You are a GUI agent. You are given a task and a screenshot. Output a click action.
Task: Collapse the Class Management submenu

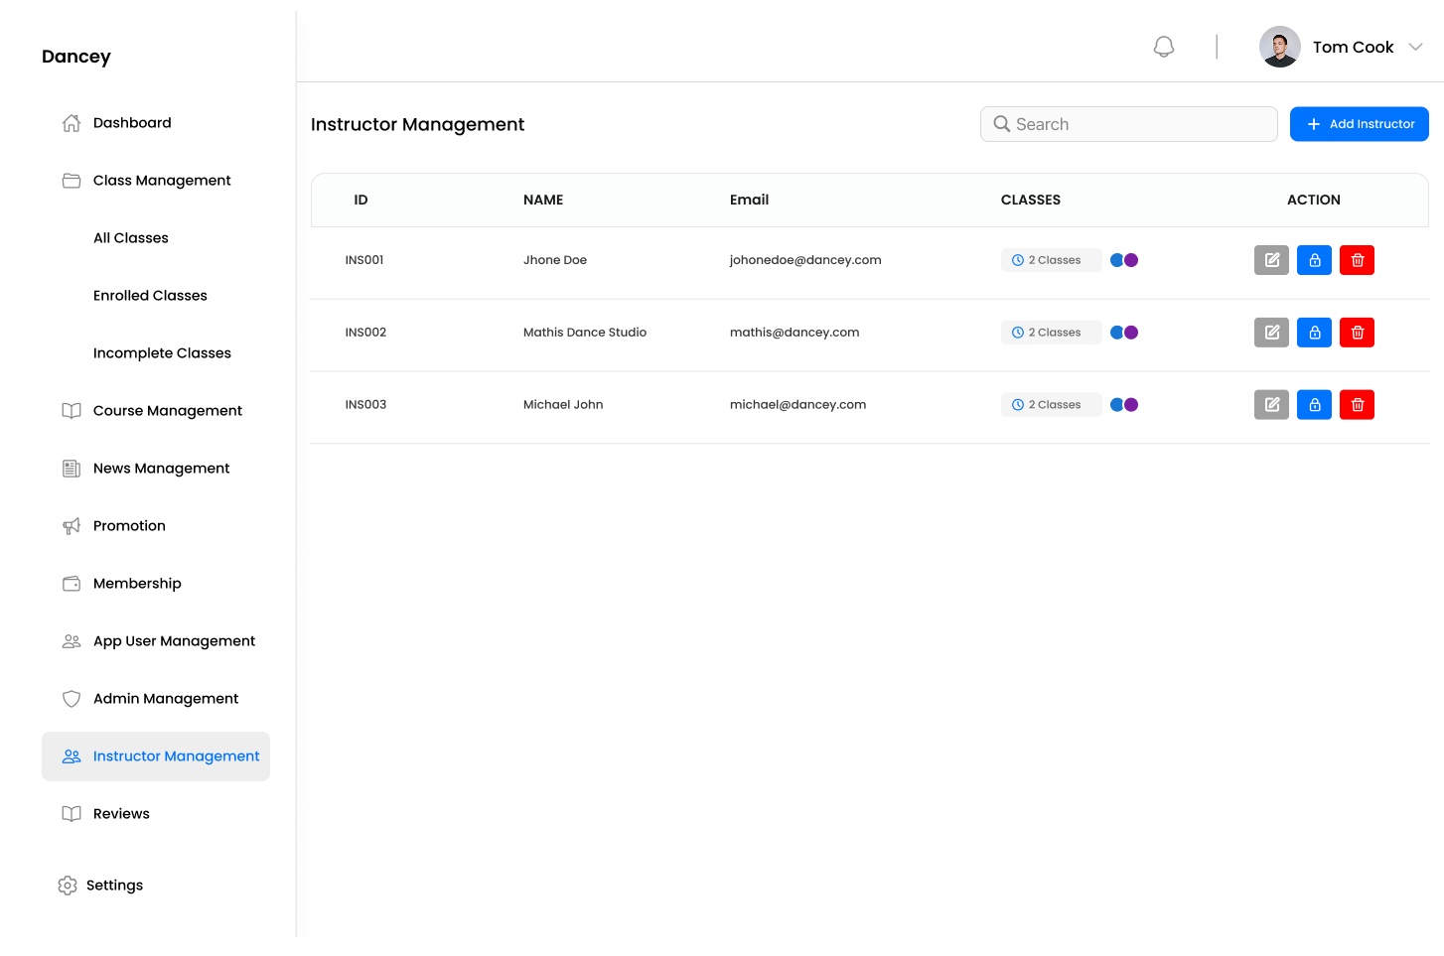tap(161, 180)
